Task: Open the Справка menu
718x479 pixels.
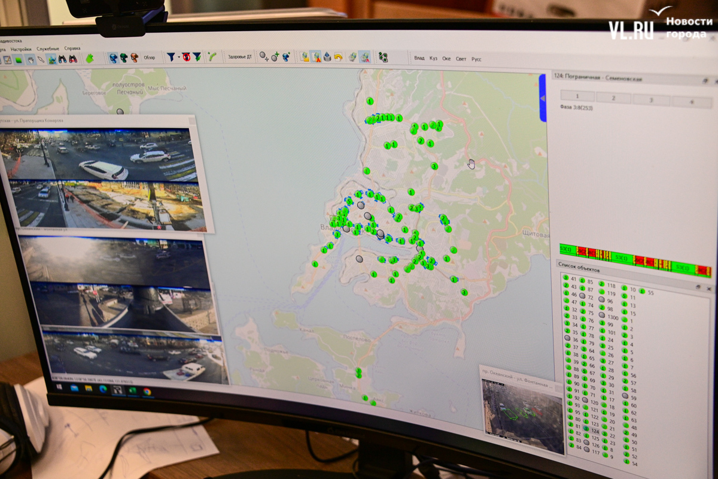Action: [72, 48]
